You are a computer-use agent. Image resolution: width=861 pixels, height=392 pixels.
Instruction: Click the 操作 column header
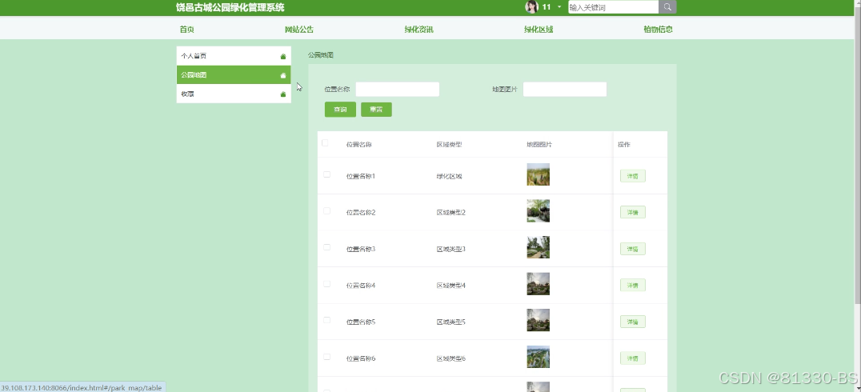click(x=624, y=145)
